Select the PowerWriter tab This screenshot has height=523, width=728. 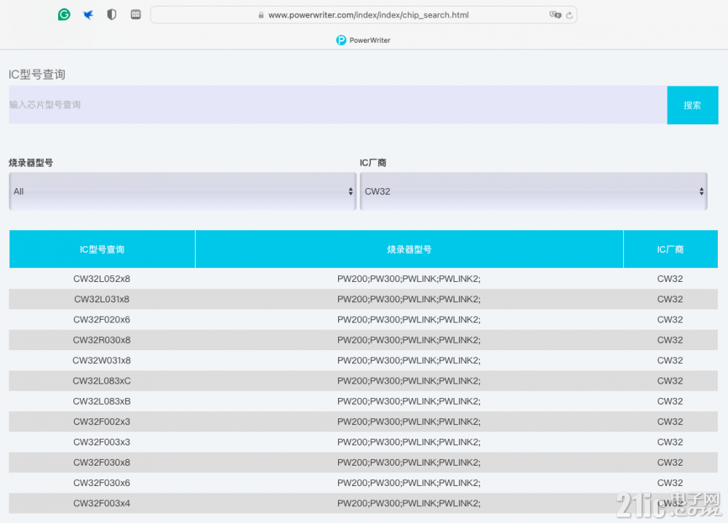(364, 41)
